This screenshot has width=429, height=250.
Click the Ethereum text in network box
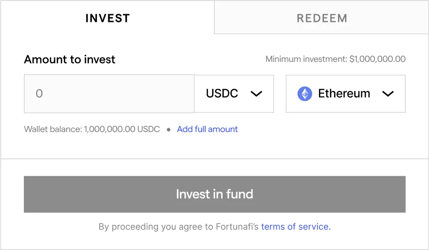click(x=344, y=94)
